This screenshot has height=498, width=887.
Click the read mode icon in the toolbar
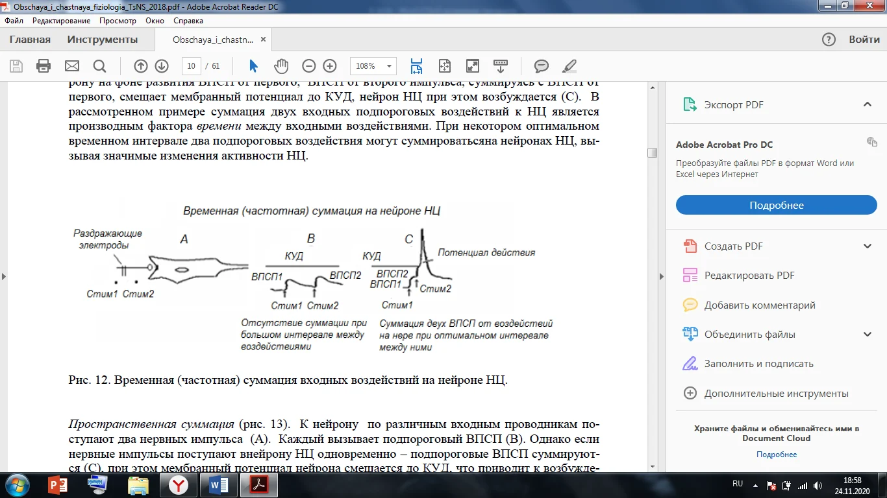501,66
